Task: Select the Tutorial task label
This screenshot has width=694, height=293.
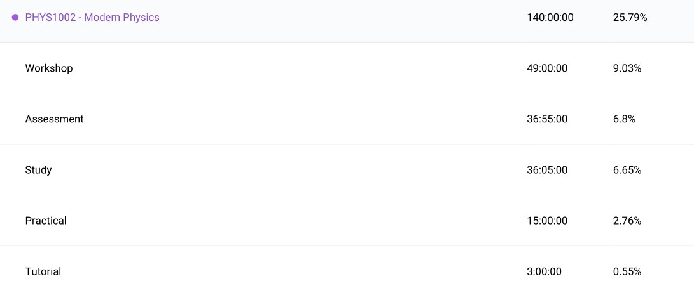Action: tap(43, 271)
